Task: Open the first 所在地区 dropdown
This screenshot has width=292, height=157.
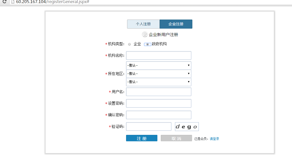Action: point(158,65)
